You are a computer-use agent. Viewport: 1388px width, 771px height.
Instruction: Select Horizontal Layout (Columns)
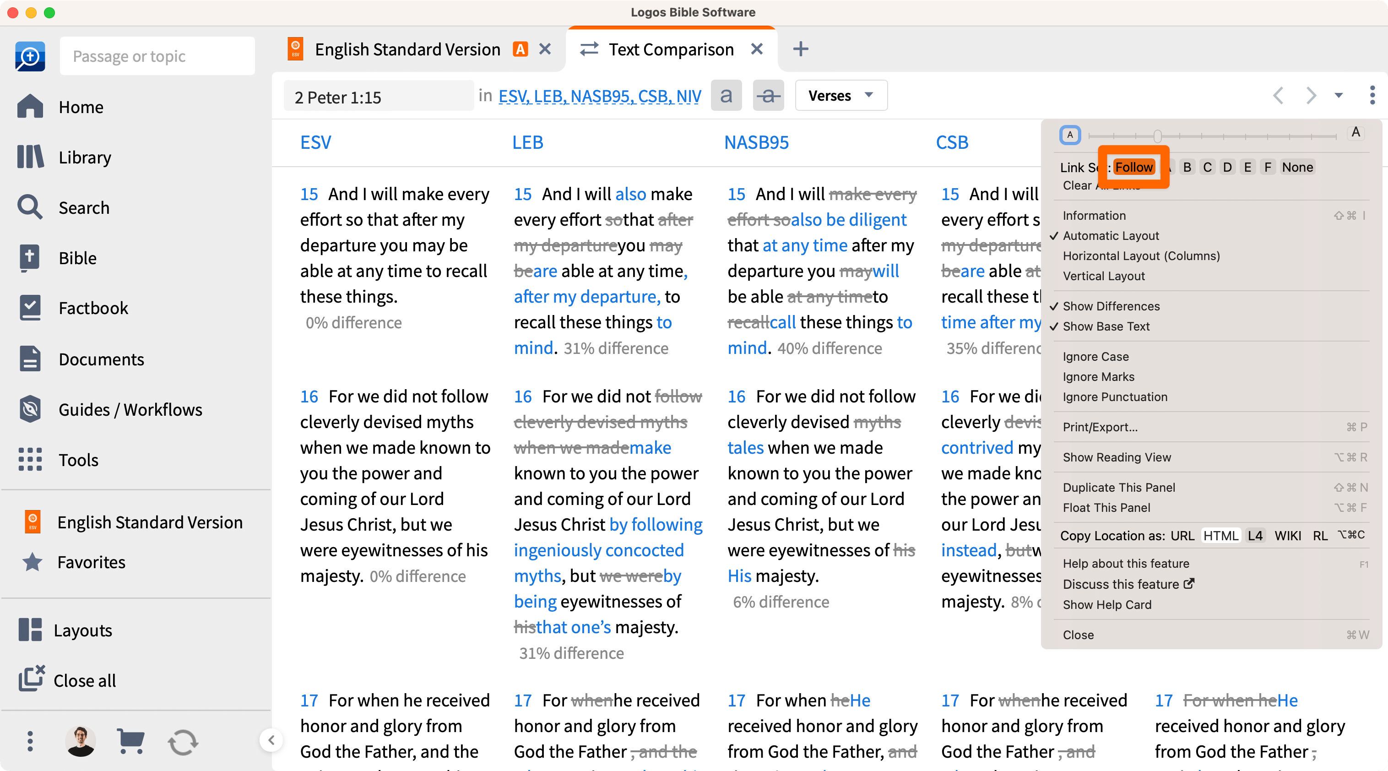(x=1141, y=255)
